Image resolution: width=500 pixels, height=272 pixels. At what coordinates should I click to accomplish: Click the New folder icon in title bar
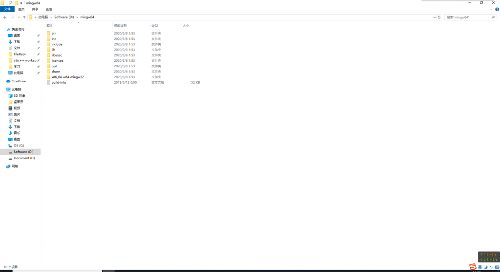[x=16, y=3]
